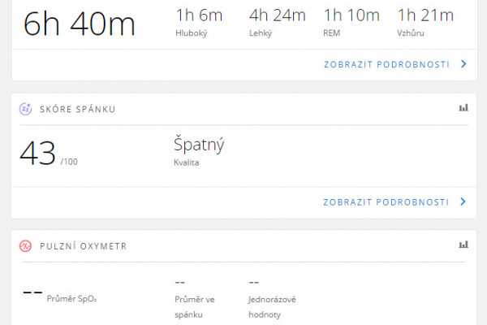Open Zobrazit podrobnosti under sleep duration
Screen dimensions: 487x325
tap(386, 64)
